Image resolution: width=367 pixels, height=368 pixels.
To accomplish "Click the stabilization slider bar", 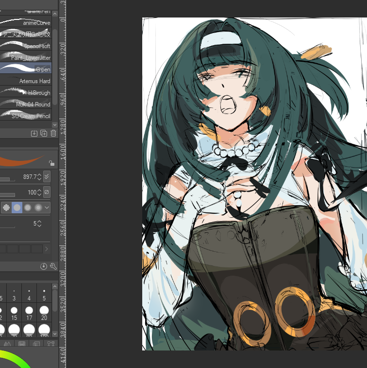I will [x=7, y=227].
